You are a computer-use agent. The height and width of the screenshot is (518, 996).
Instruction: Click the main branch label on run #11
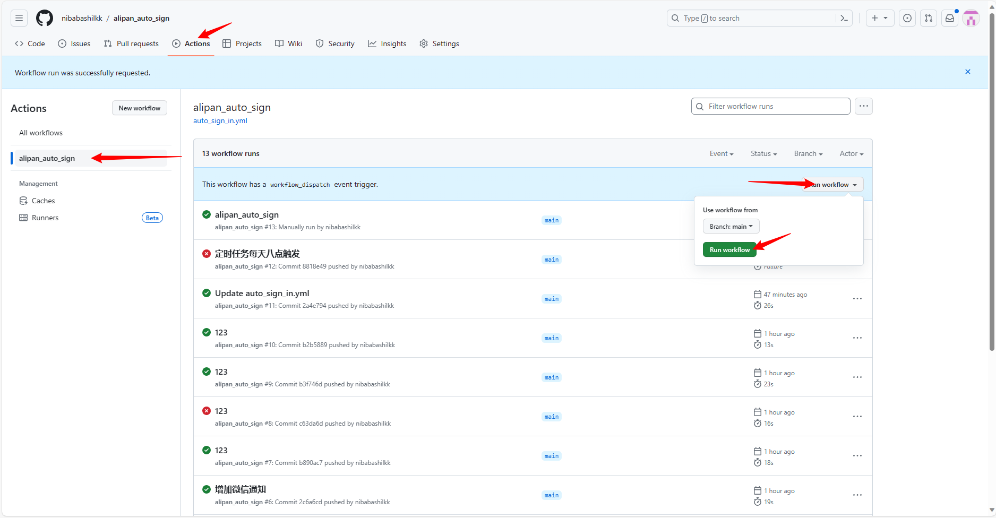click(x=552, y=299)
